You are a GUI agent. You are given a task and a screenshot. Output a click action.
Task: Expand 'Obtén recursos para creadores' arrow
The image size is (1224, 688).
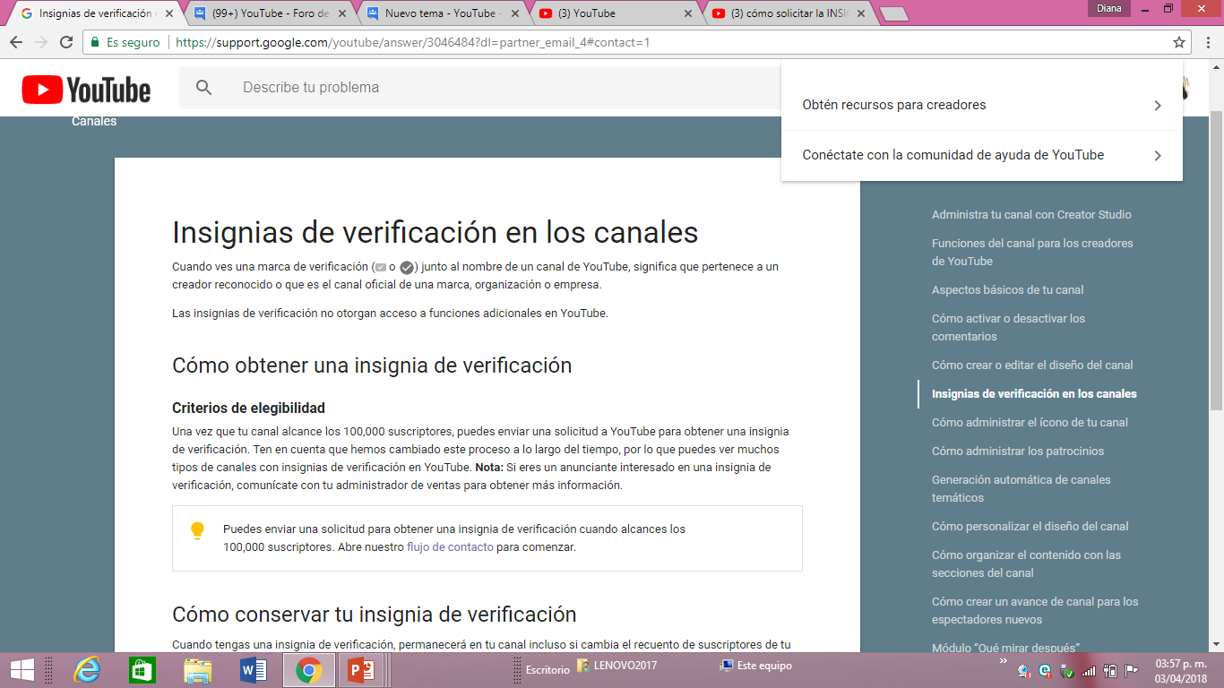(1158, 106)
